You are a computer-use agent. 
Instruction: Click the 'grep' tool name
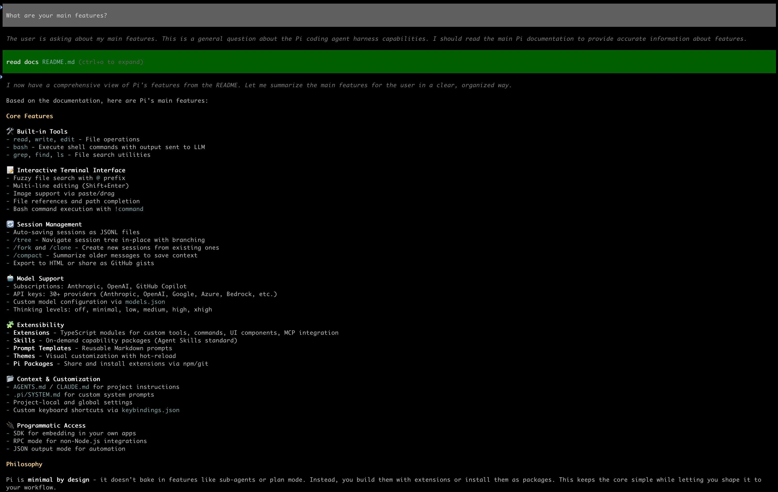pos(21,155)
